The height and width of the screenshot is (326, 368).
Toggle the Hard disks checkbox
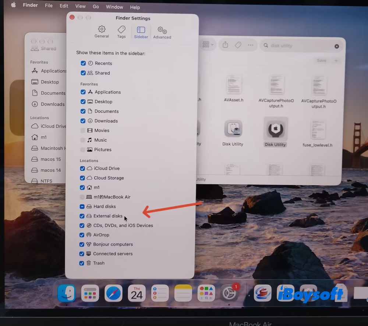click(82, 206)
